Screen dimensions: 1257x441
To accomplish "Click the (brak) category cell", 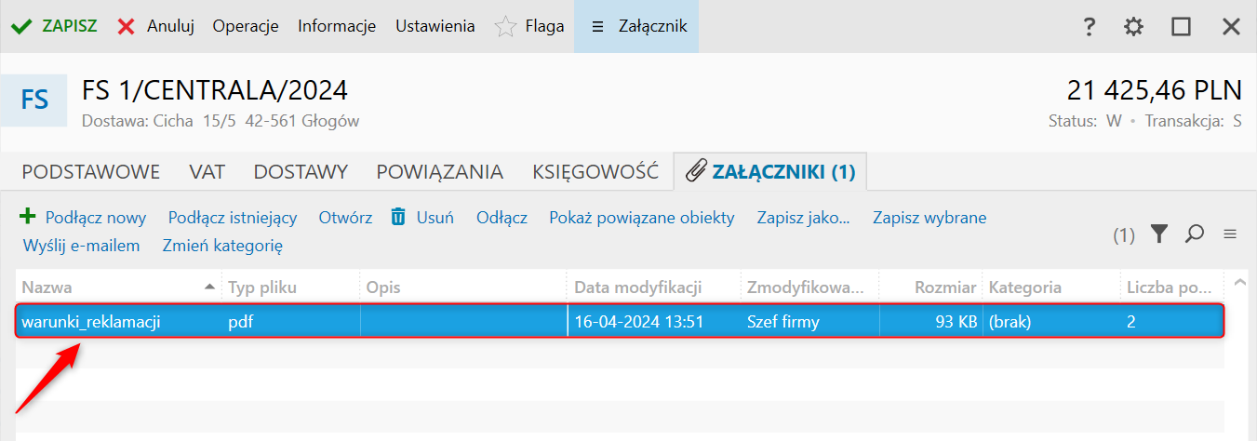I will [1051, 322].
